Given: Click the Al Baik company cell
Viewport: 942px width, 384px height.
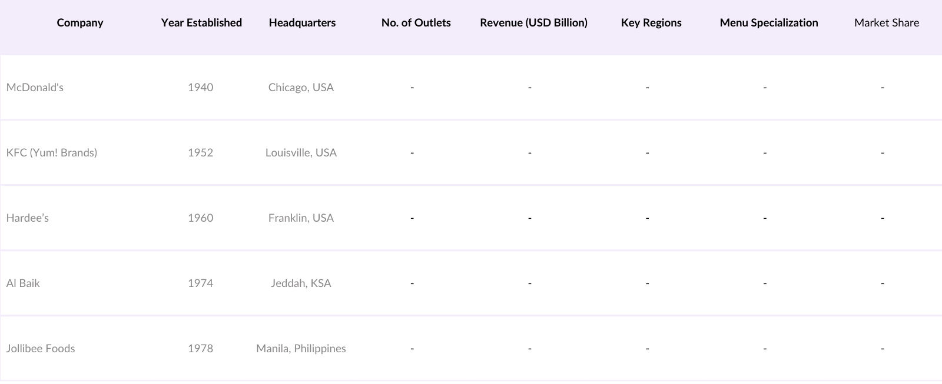Looking at the screenshot, I should pos(23,283).
